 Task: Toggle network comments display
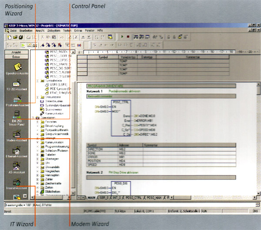pos(29,45)
